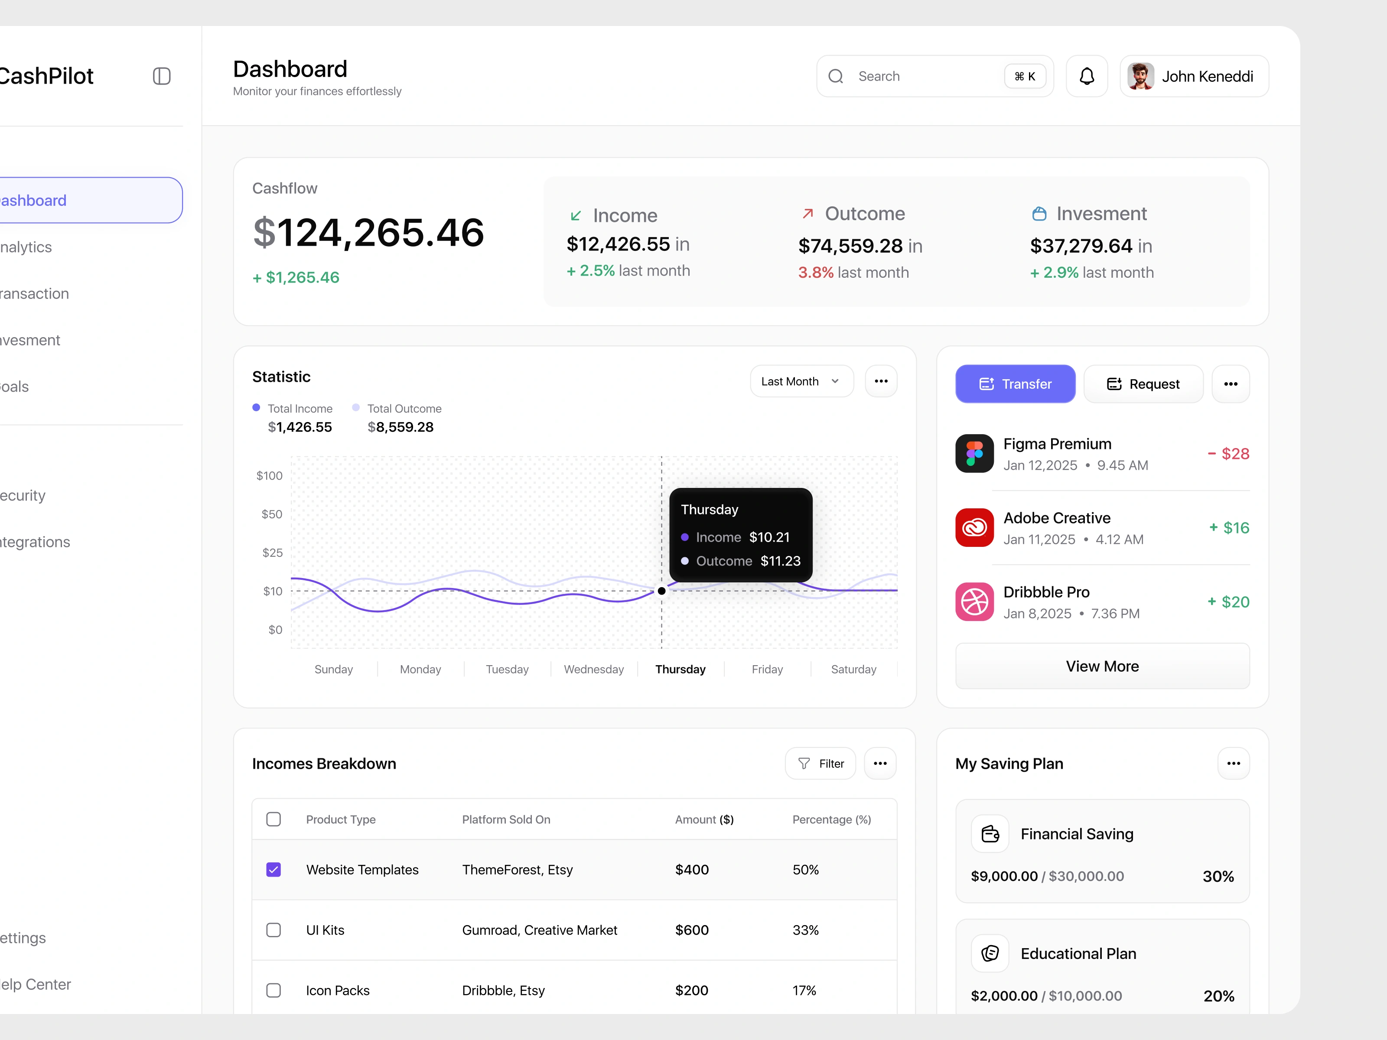Viewport: 1387px width, 1040px height.
Task: Open My Saving Plan options menu
Action: (x=1234, y=764)
